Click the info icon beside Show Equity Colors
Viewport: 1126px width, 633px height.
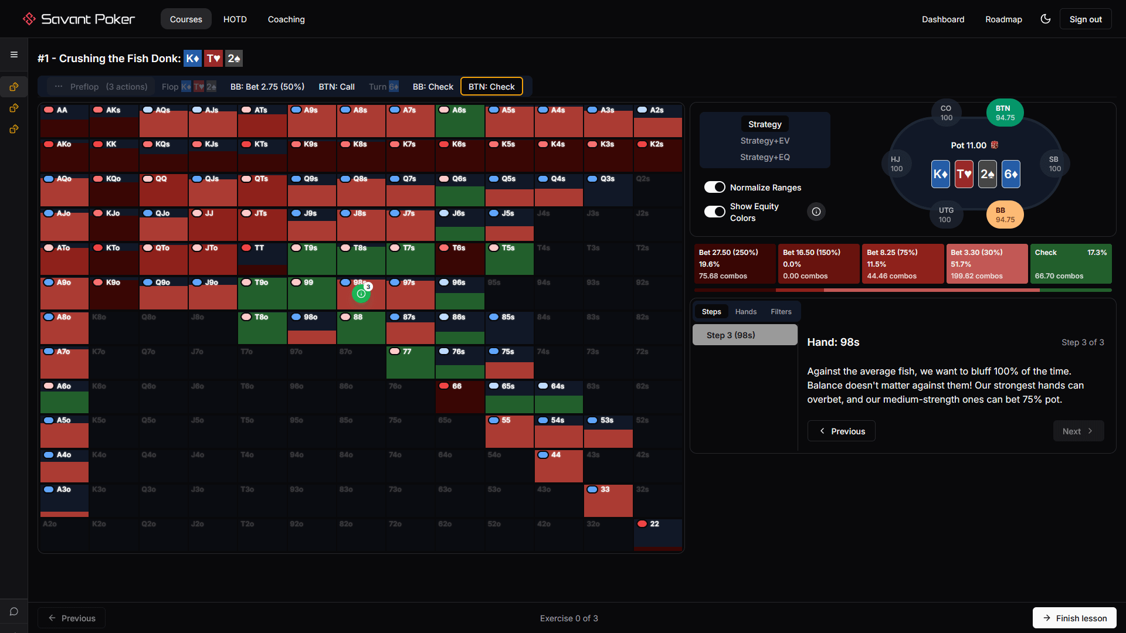pos(816,212)
